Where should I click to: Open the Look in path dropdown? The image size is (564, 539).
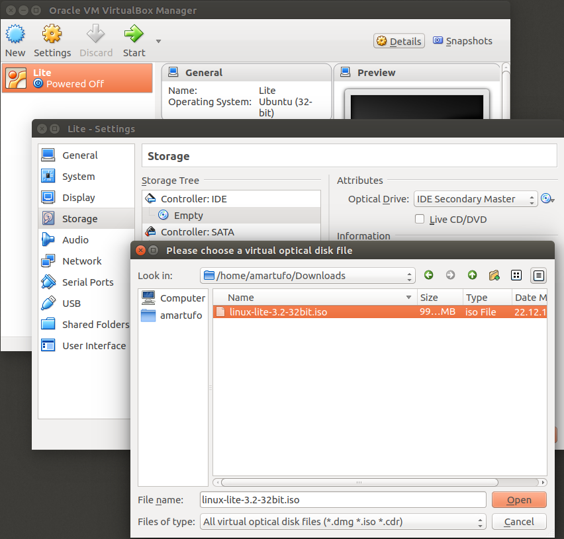[308, 276]
